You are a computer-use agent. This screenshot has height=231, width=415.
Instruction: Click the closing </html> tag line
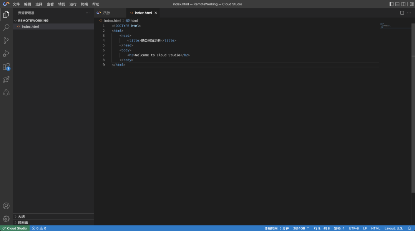pyautogui.click(x=118, y=65)
